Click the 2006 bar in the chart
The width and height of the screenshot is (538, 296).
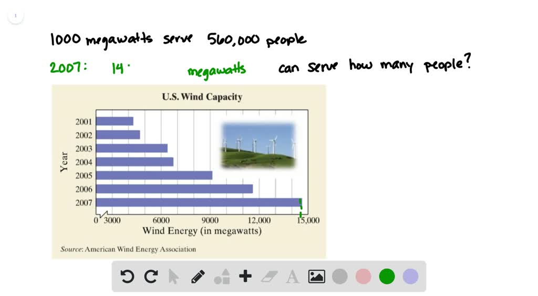(x=174, y=189)
